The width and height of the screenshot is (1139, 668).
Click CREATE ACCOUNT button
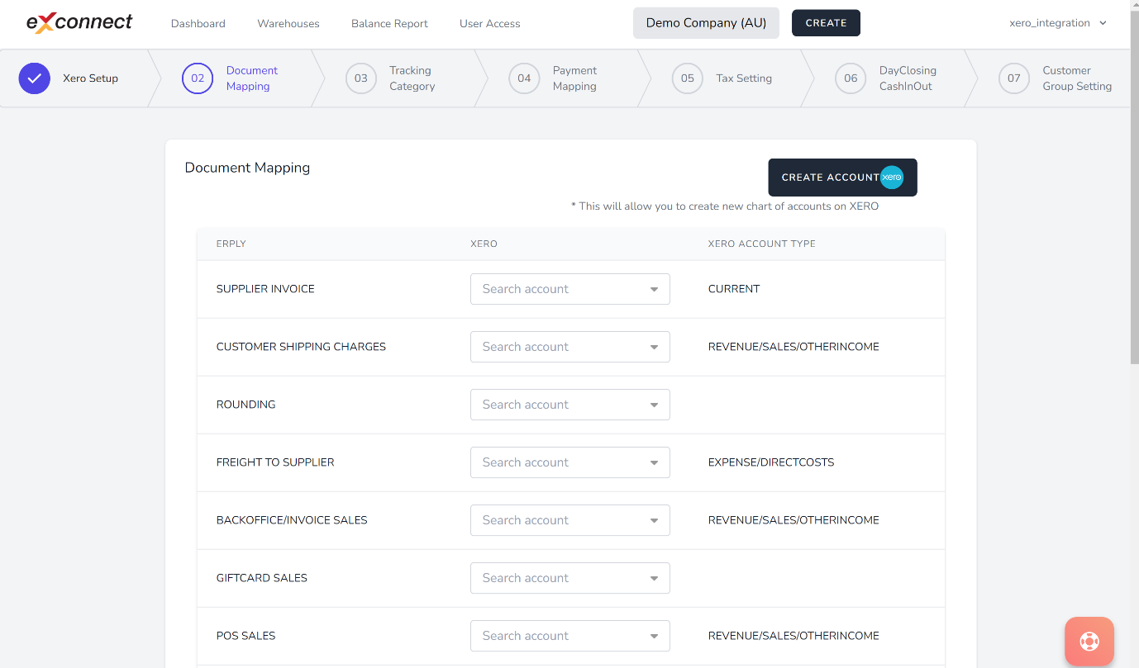point(842,178)
